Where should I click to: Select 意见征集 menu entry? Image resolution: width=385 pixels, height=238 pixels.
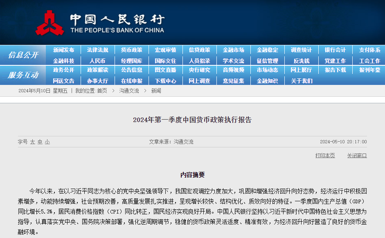(x=234, y=81)
